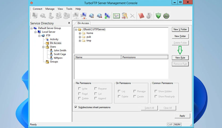Select the pub folder
Image resolution: width=222 pixels, height=128 pixels.
point(89,37)
